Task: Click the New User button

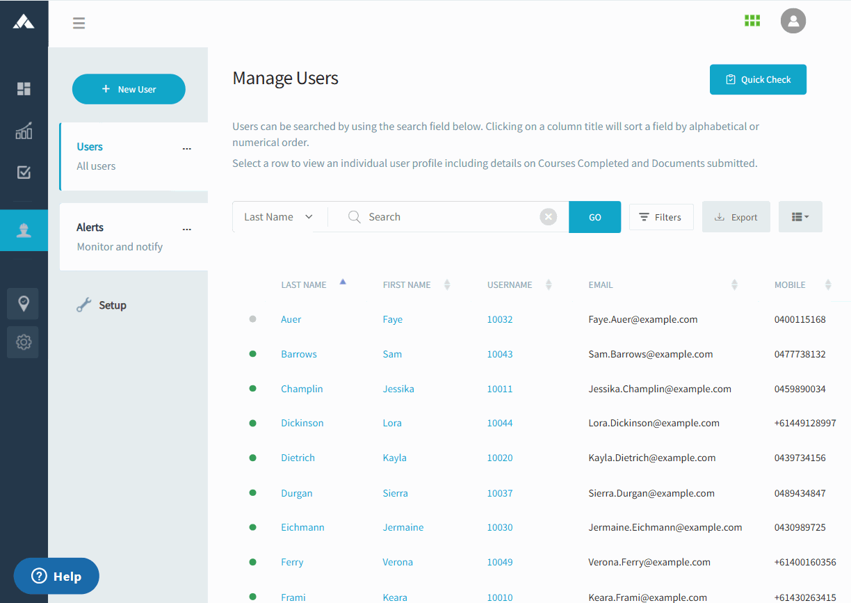Action: [129, 89]
